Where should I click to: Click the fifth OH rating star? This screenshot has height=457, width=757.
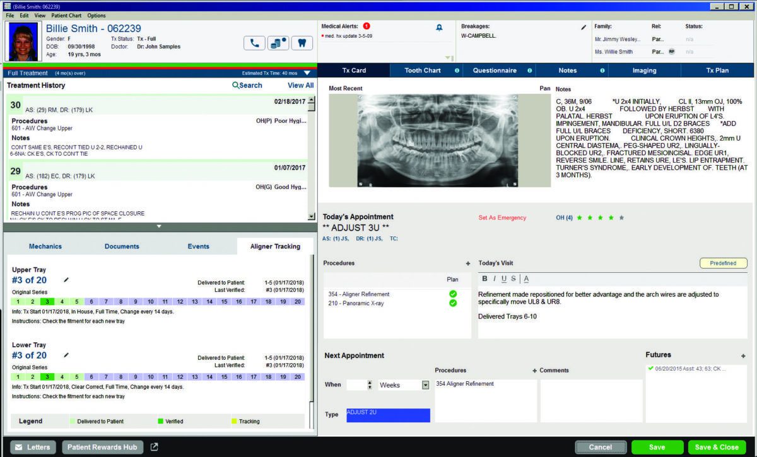coord(622,217)
